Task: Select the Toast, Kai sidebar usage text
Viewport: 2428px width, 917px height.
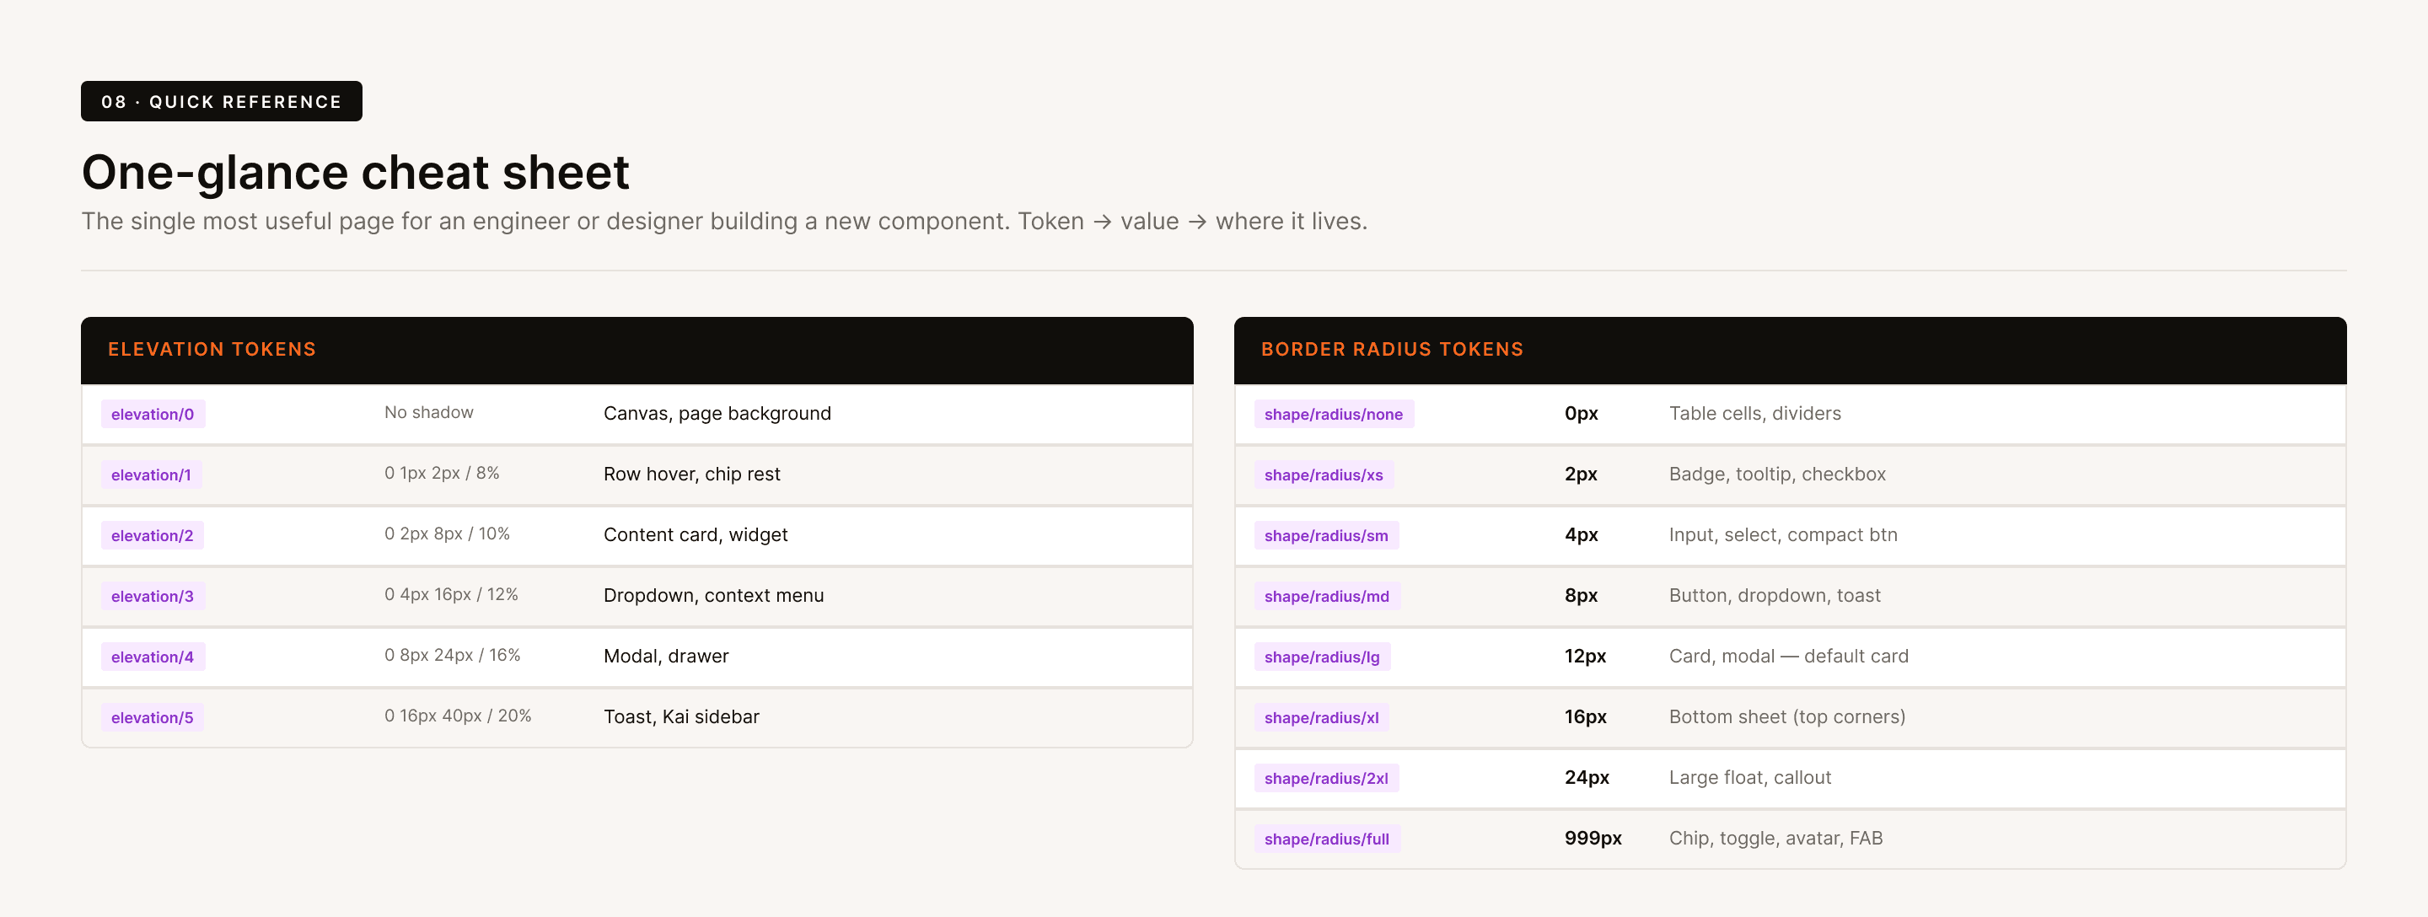Action: (x=681, y=716)
